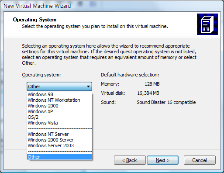Click the 16,384 MB virtual disk value

point(148,93)
